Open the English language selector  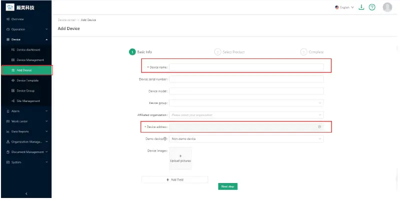pyautogui.click(x=344, y=7)
